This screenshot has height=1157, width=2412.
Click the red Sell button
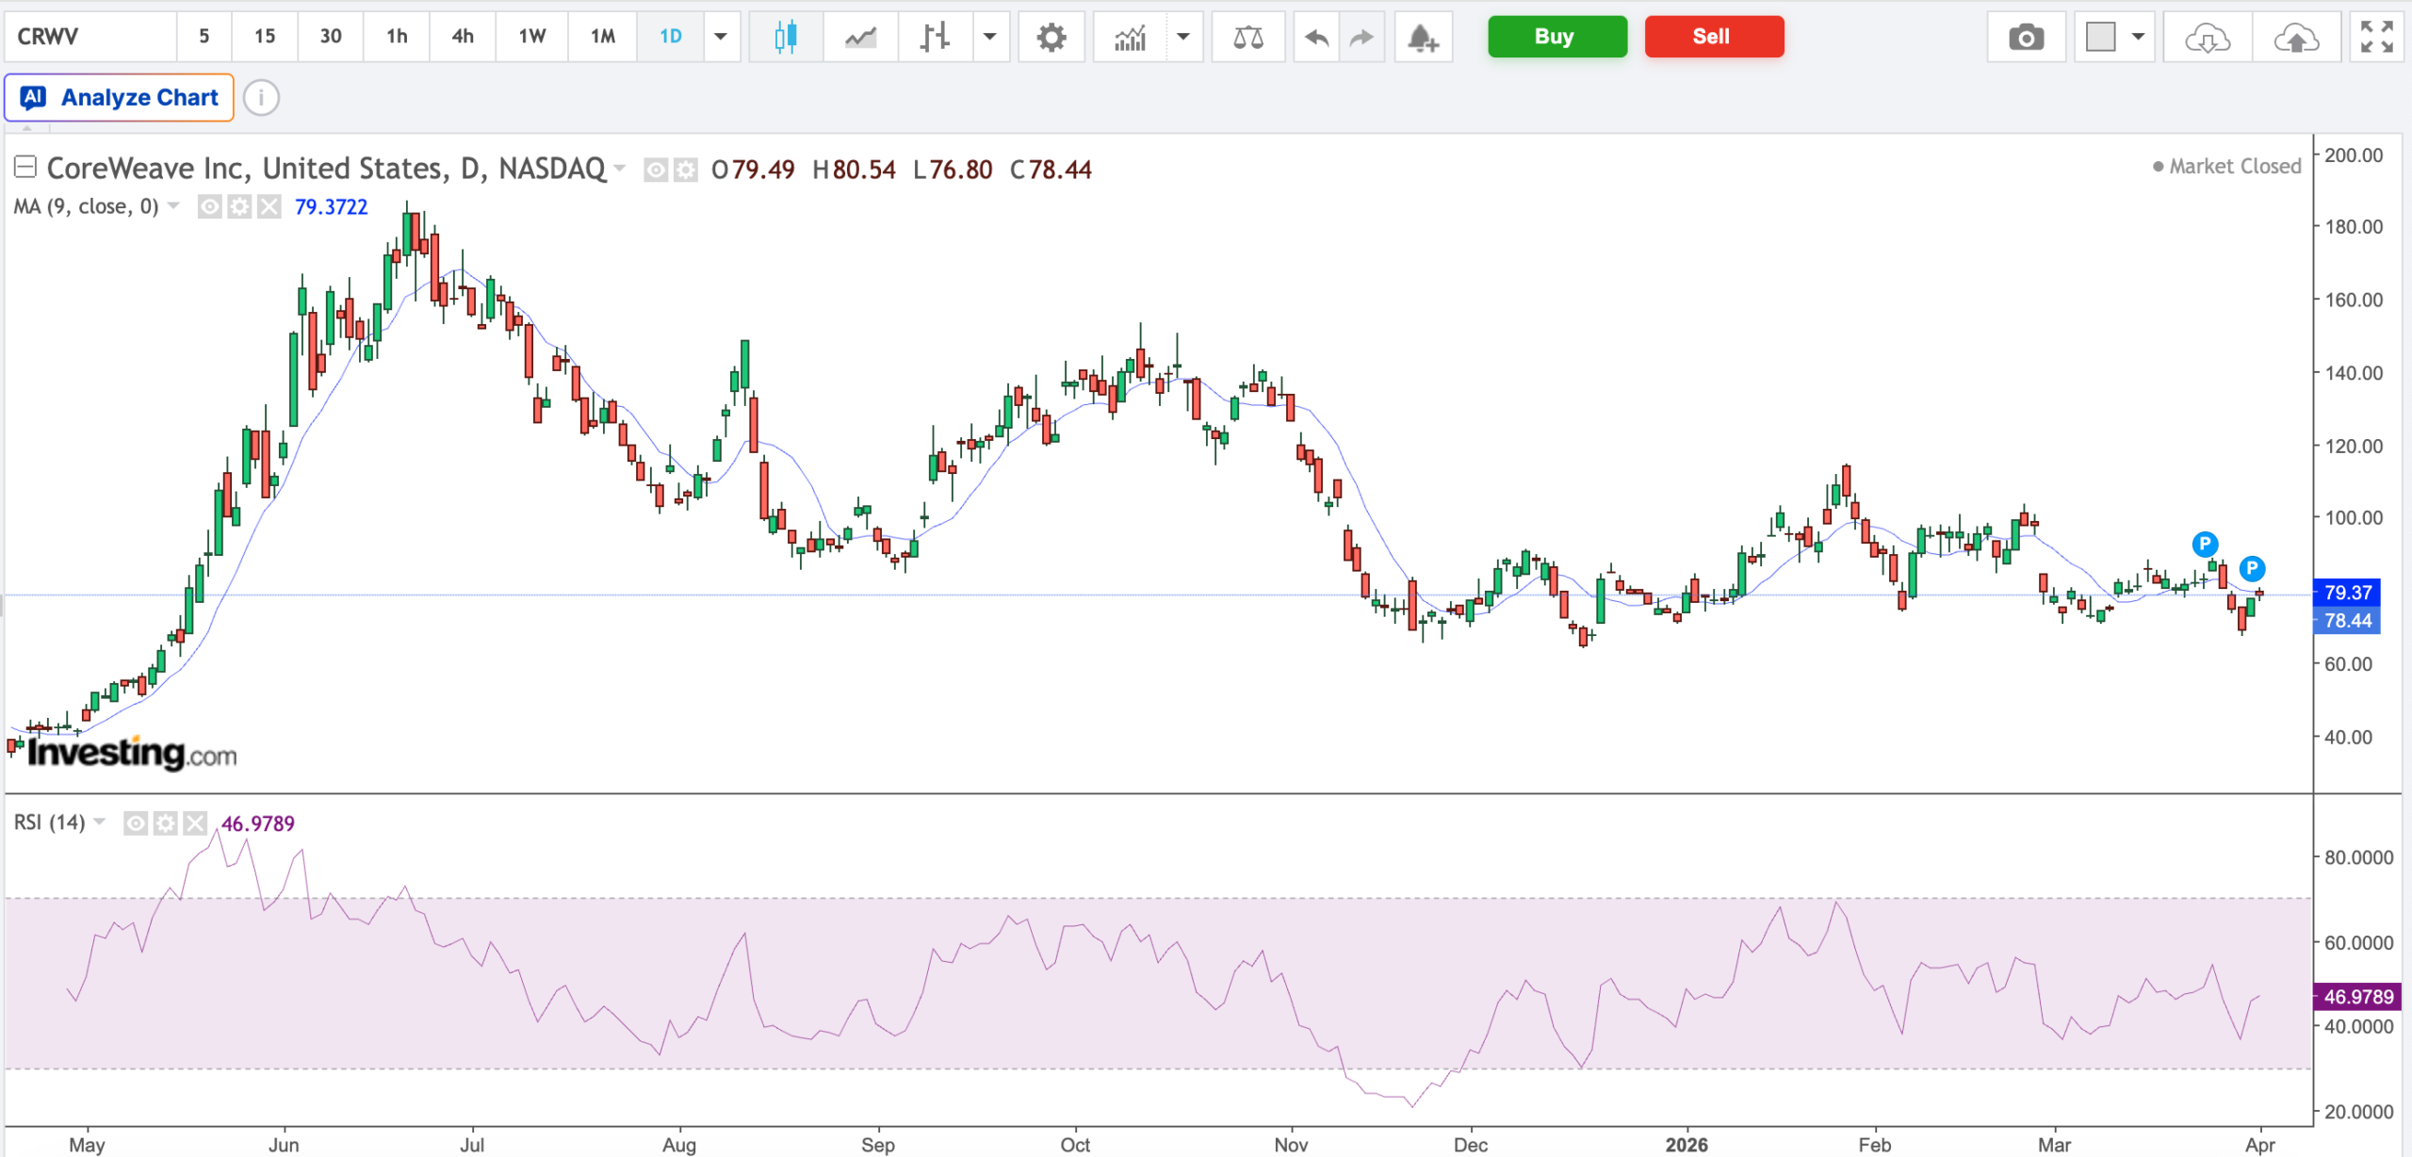coord(1715,37)
